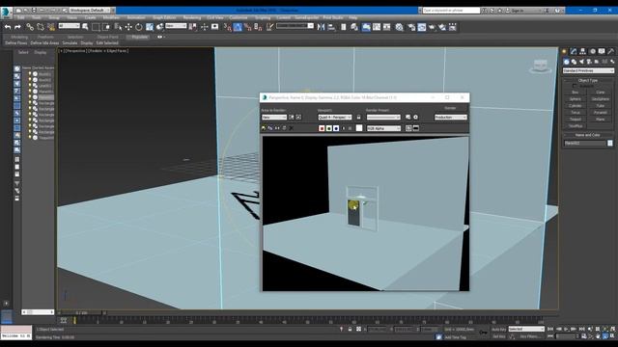The height and width of the screenshot is (347, 618).
Task: Click the object name field in Name and Color
Action: (x=585, y=144)
